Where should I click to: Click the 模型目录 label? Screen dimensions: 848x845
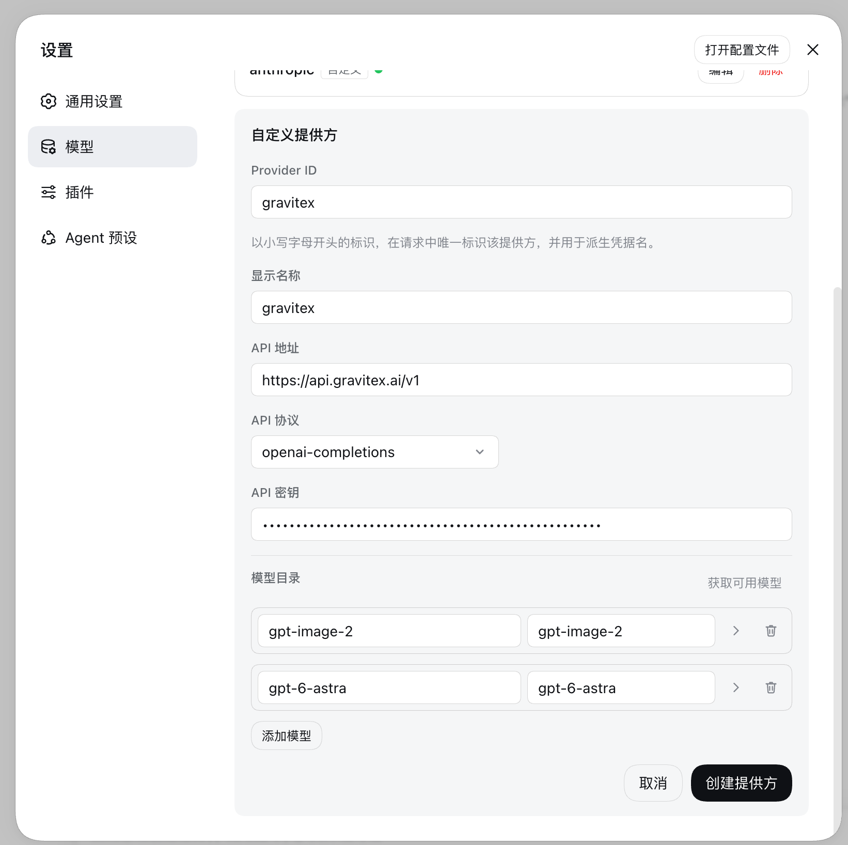(x=276, y=577)
